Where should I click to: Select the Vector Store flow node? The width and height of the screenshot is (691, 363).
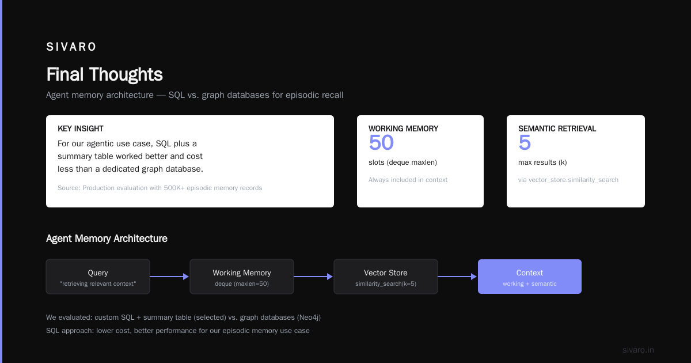click(x=386, y=277)
